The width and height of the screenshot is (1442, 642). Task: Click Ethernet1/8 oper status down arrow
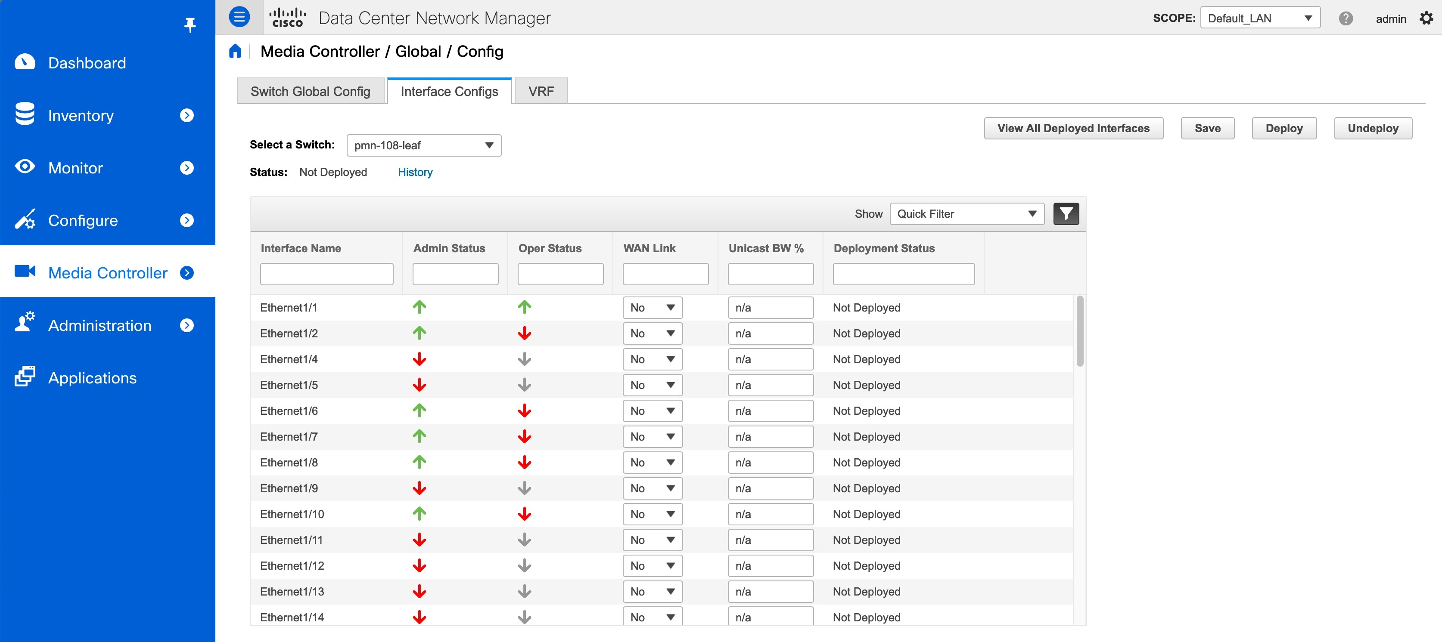[525, 463]
